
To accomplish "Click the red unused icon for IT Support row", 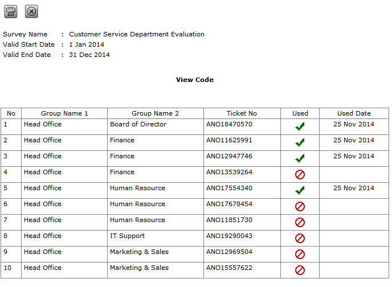I will (300, 238).
